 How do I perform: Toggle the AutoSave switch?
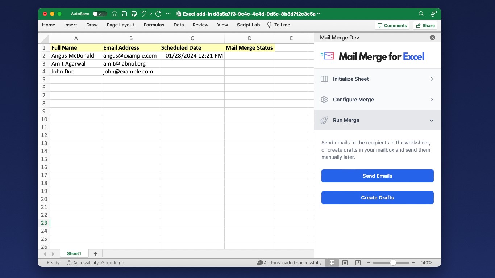point(99,14)
